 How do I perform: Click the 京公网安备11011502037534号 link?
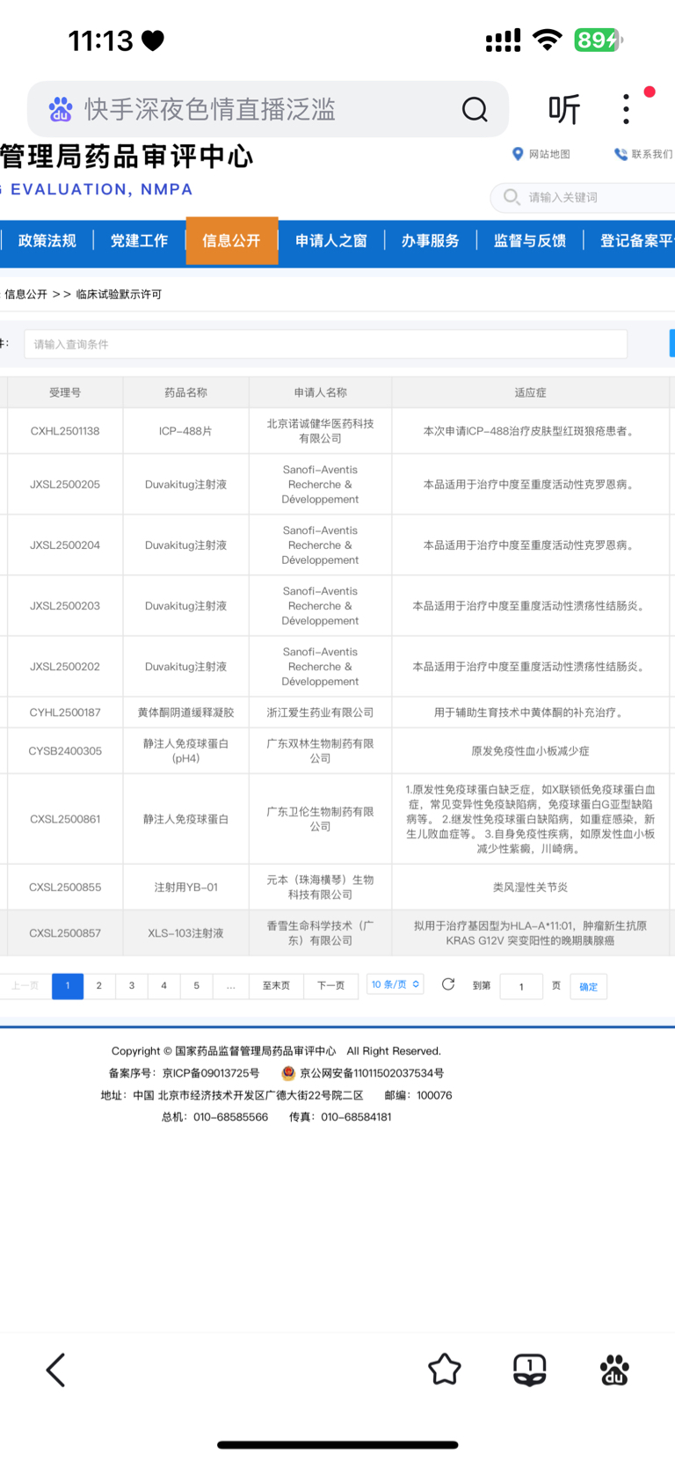click(372, 1073)
